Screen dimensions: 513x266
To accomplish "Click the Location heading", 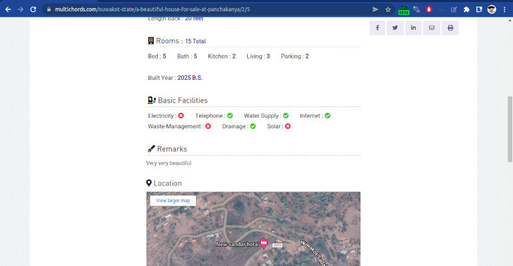I will point(167,184).
